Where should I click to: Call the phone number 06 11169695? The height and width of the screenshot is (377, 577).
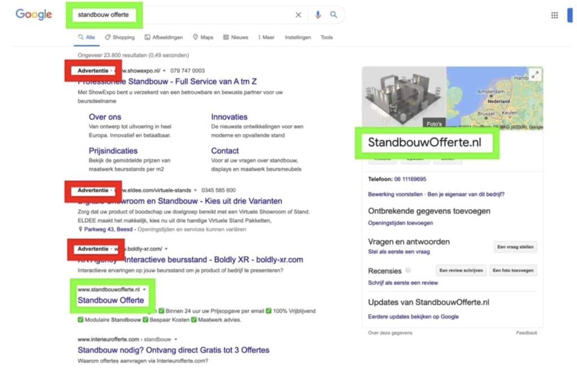410,179
